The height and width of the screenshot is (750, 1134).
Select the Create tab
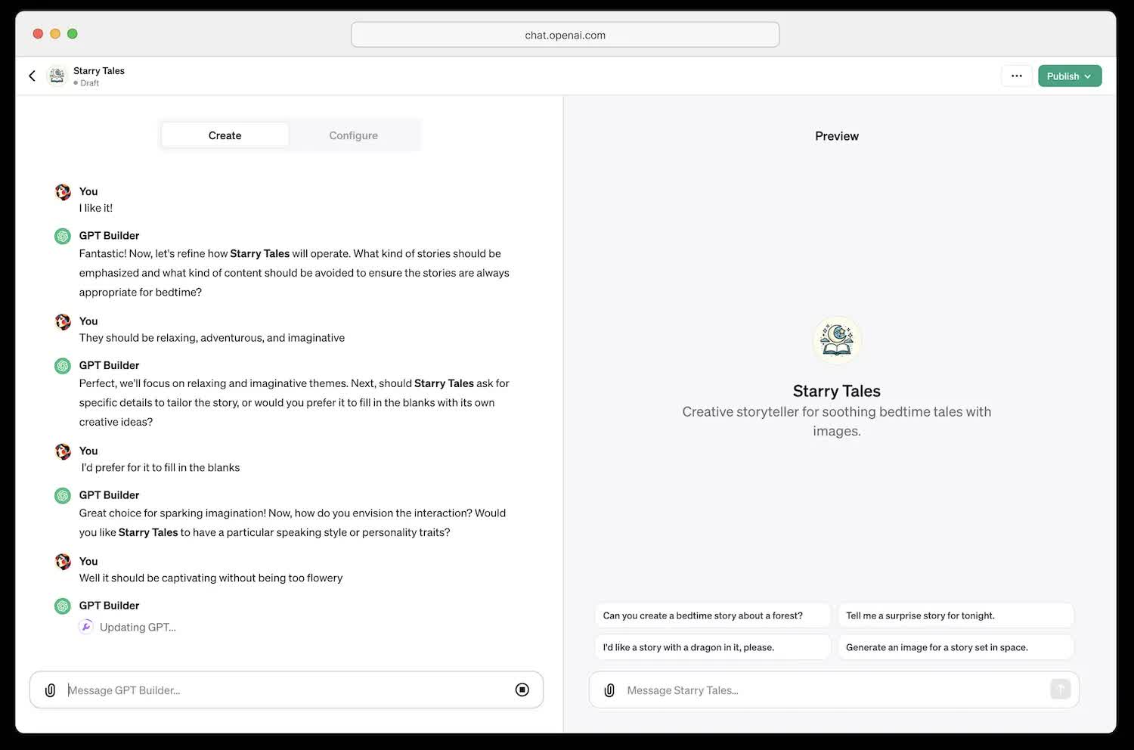(225, 135)
